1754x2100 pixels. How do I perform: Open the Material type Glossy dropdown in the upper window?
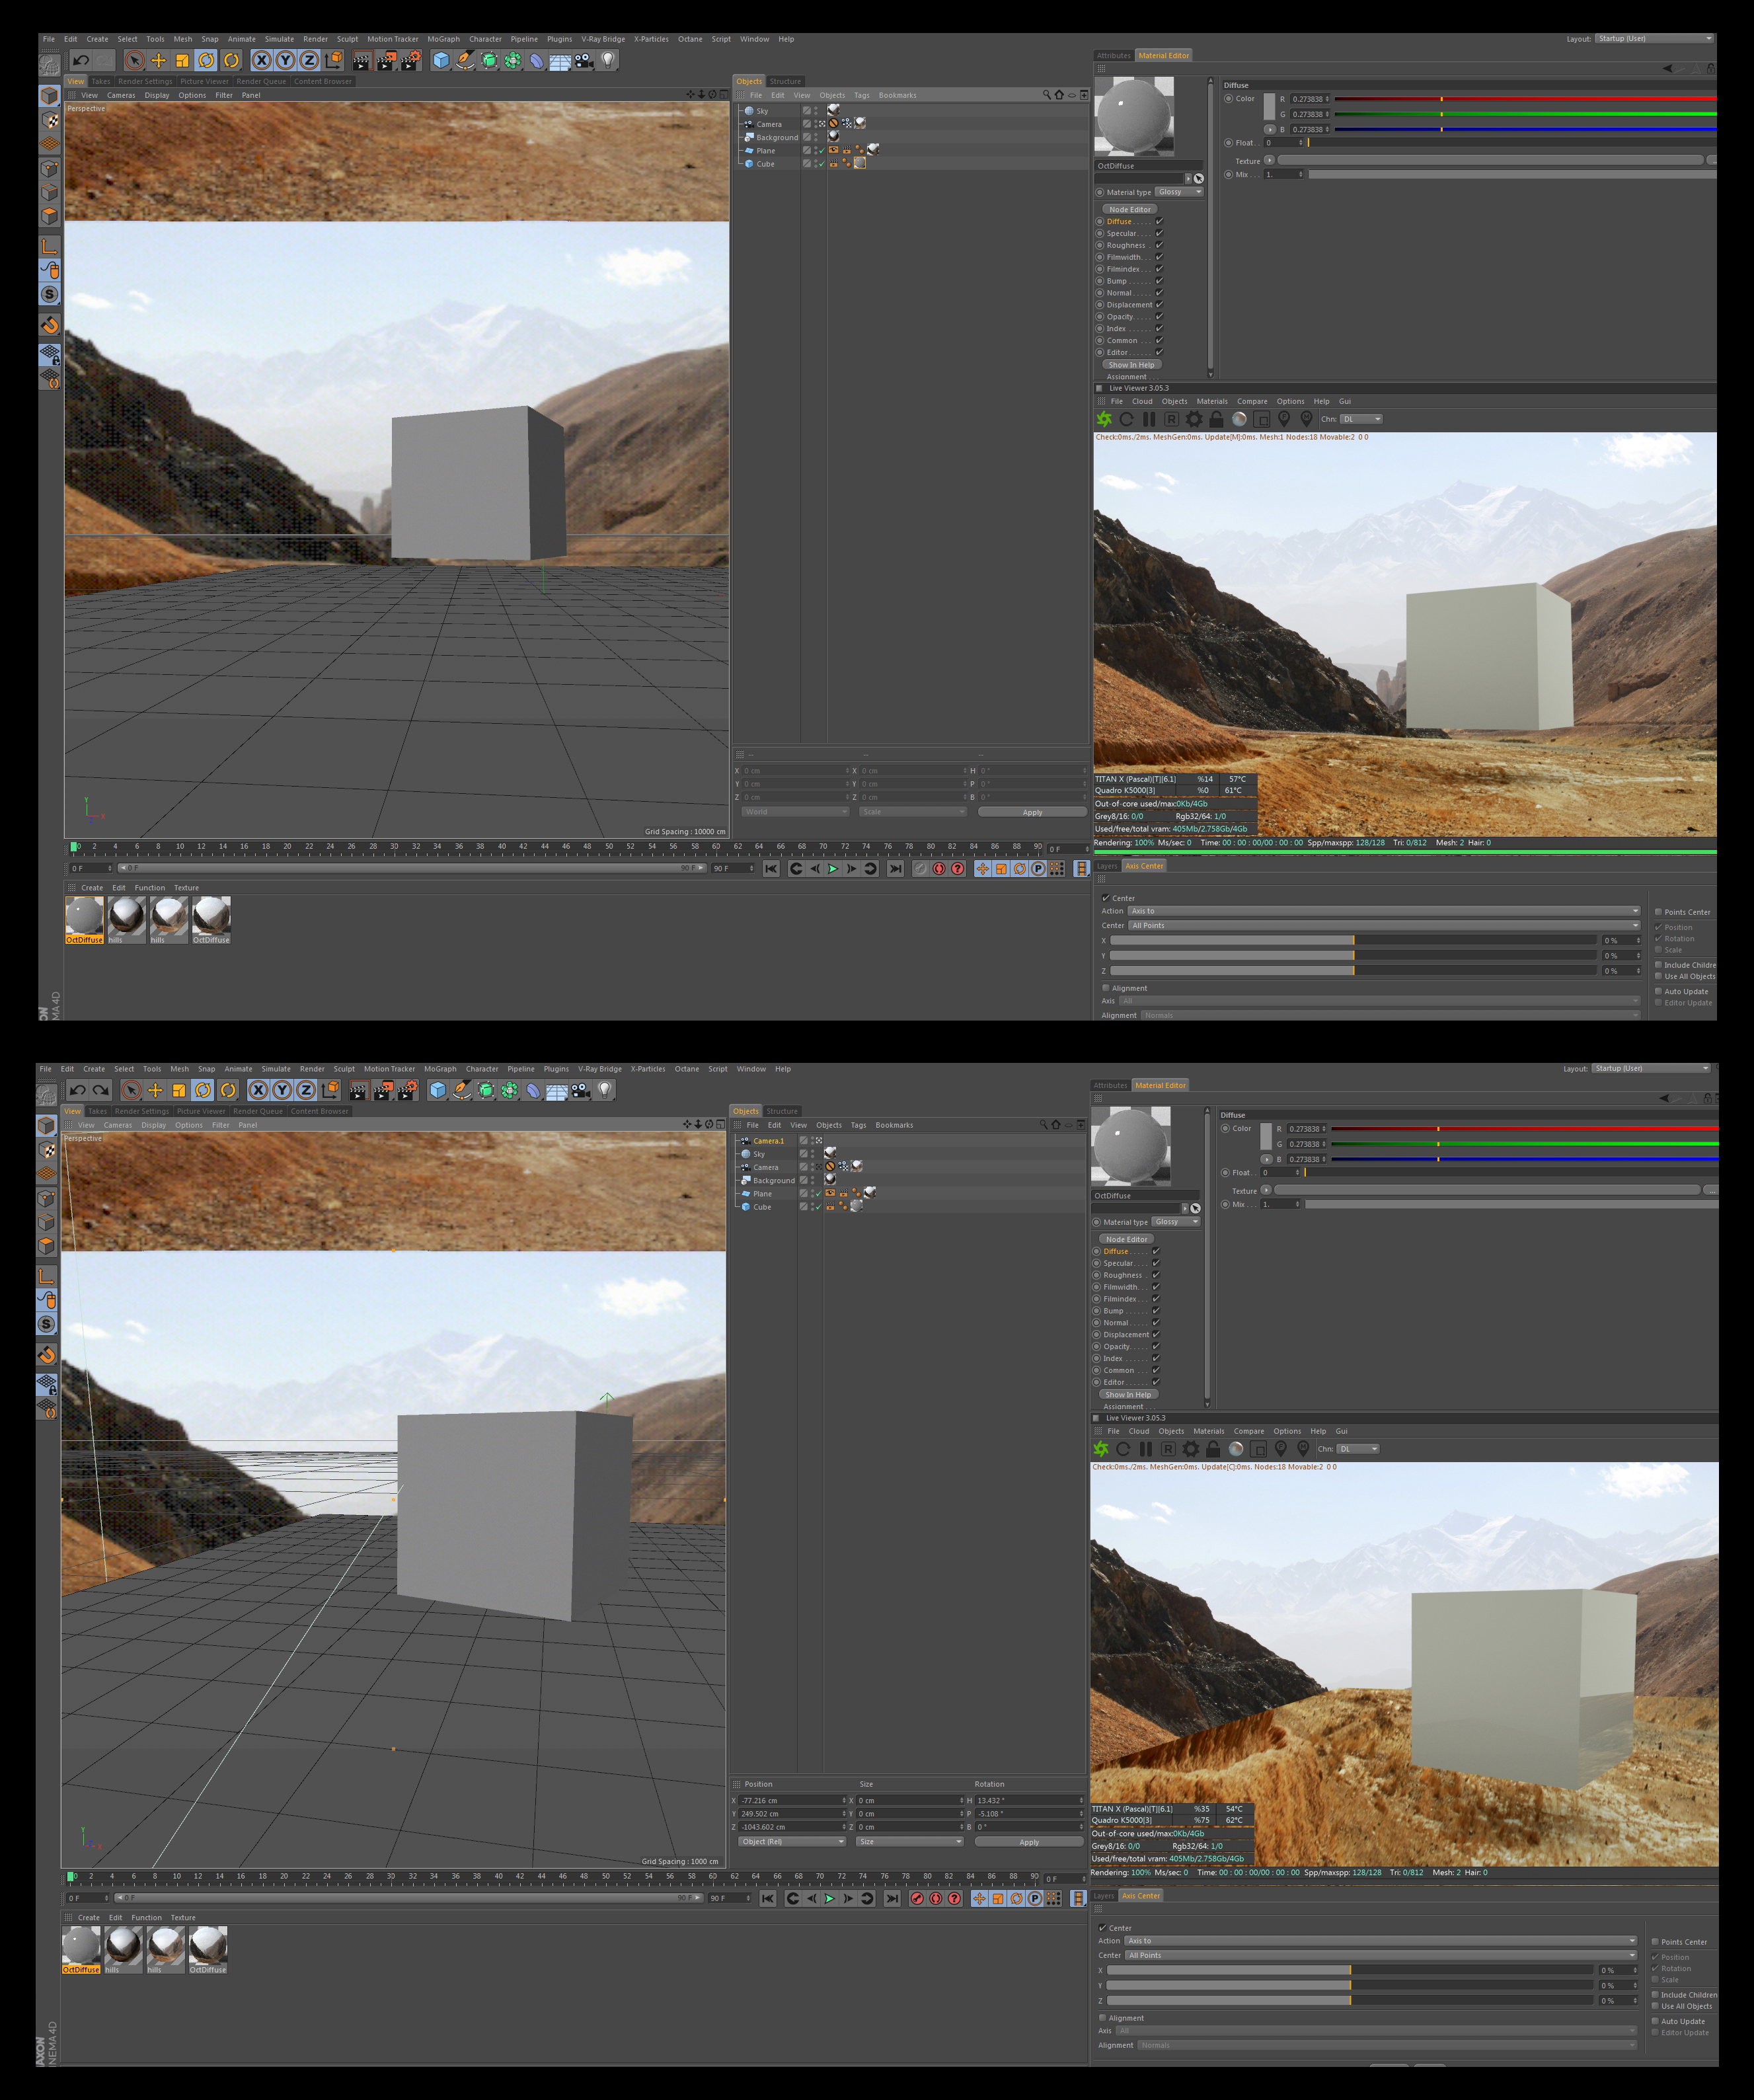(x=1179, y=192)
